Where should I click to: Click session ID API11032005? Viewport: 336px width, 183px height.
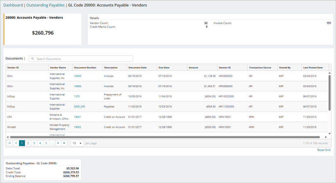click(x=226, y=107)
